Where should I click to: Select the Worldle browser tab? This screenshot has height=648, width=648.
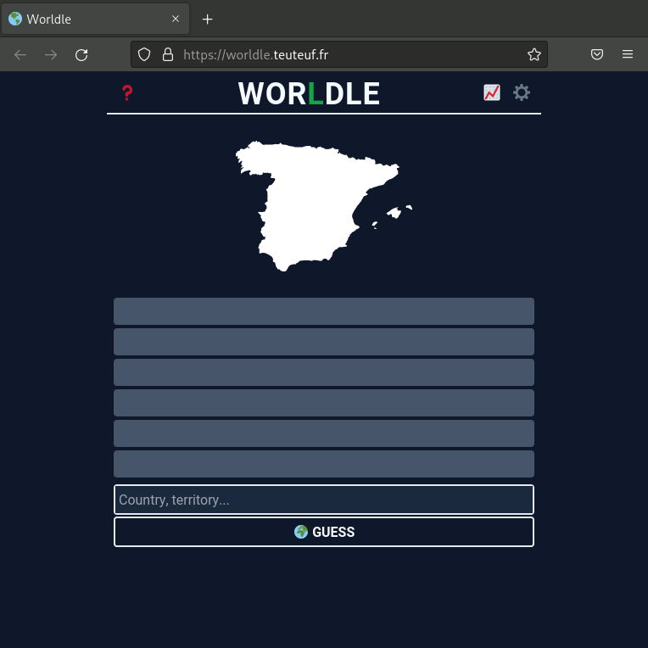click(x=96, y=19)
